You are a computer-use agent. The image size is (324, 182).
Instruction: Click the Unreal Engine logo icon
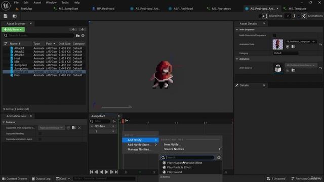click(6, 6)
